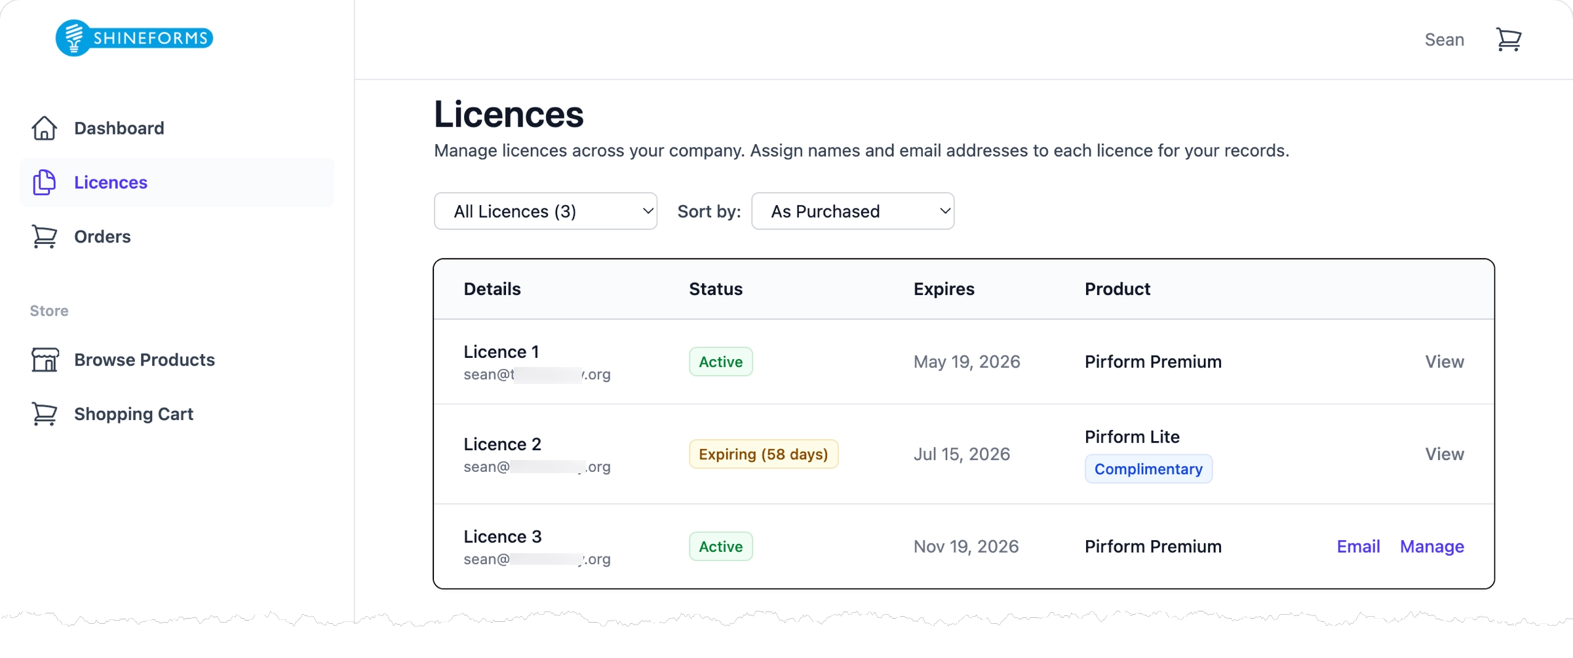Click the Pirform Lite product name
The image size is (1573, 658).
click(1132, 437)
